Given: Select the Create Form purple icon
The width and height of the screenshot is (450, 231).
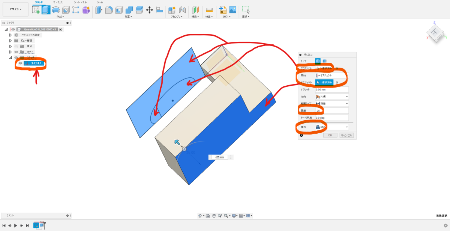Looking at the screenshot, I should coord(86,10).
